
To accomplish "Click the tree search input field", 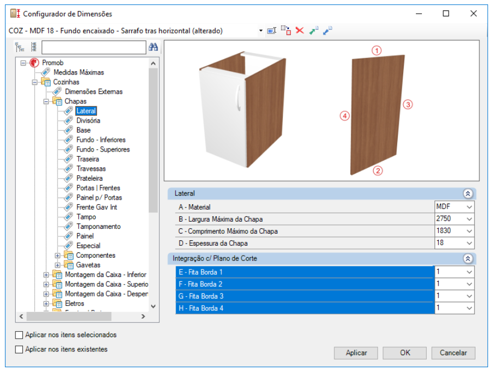I will pyautogui.click(x=94, y=48).
